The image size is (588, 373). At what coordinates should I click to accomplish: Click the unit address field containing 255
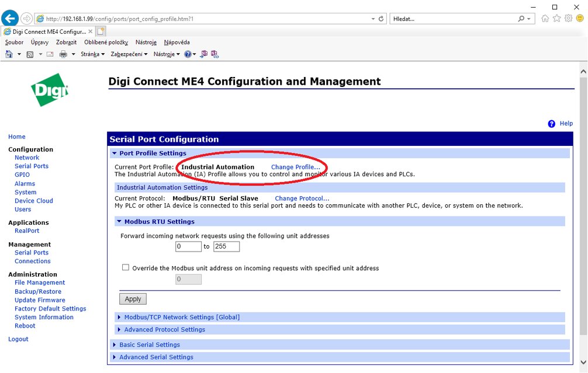226,246
